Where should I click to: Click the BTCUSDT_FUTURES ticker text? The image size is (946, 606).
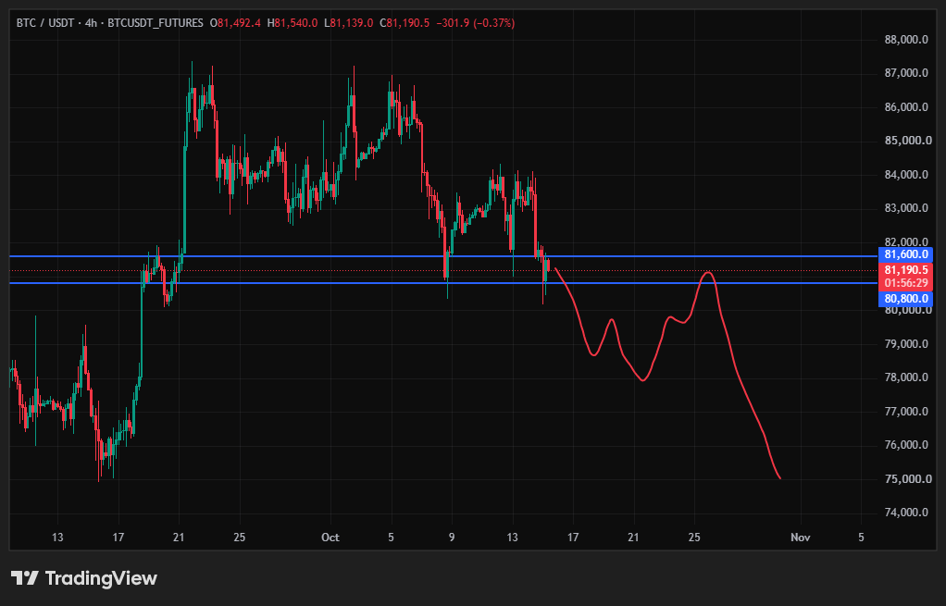156,23
